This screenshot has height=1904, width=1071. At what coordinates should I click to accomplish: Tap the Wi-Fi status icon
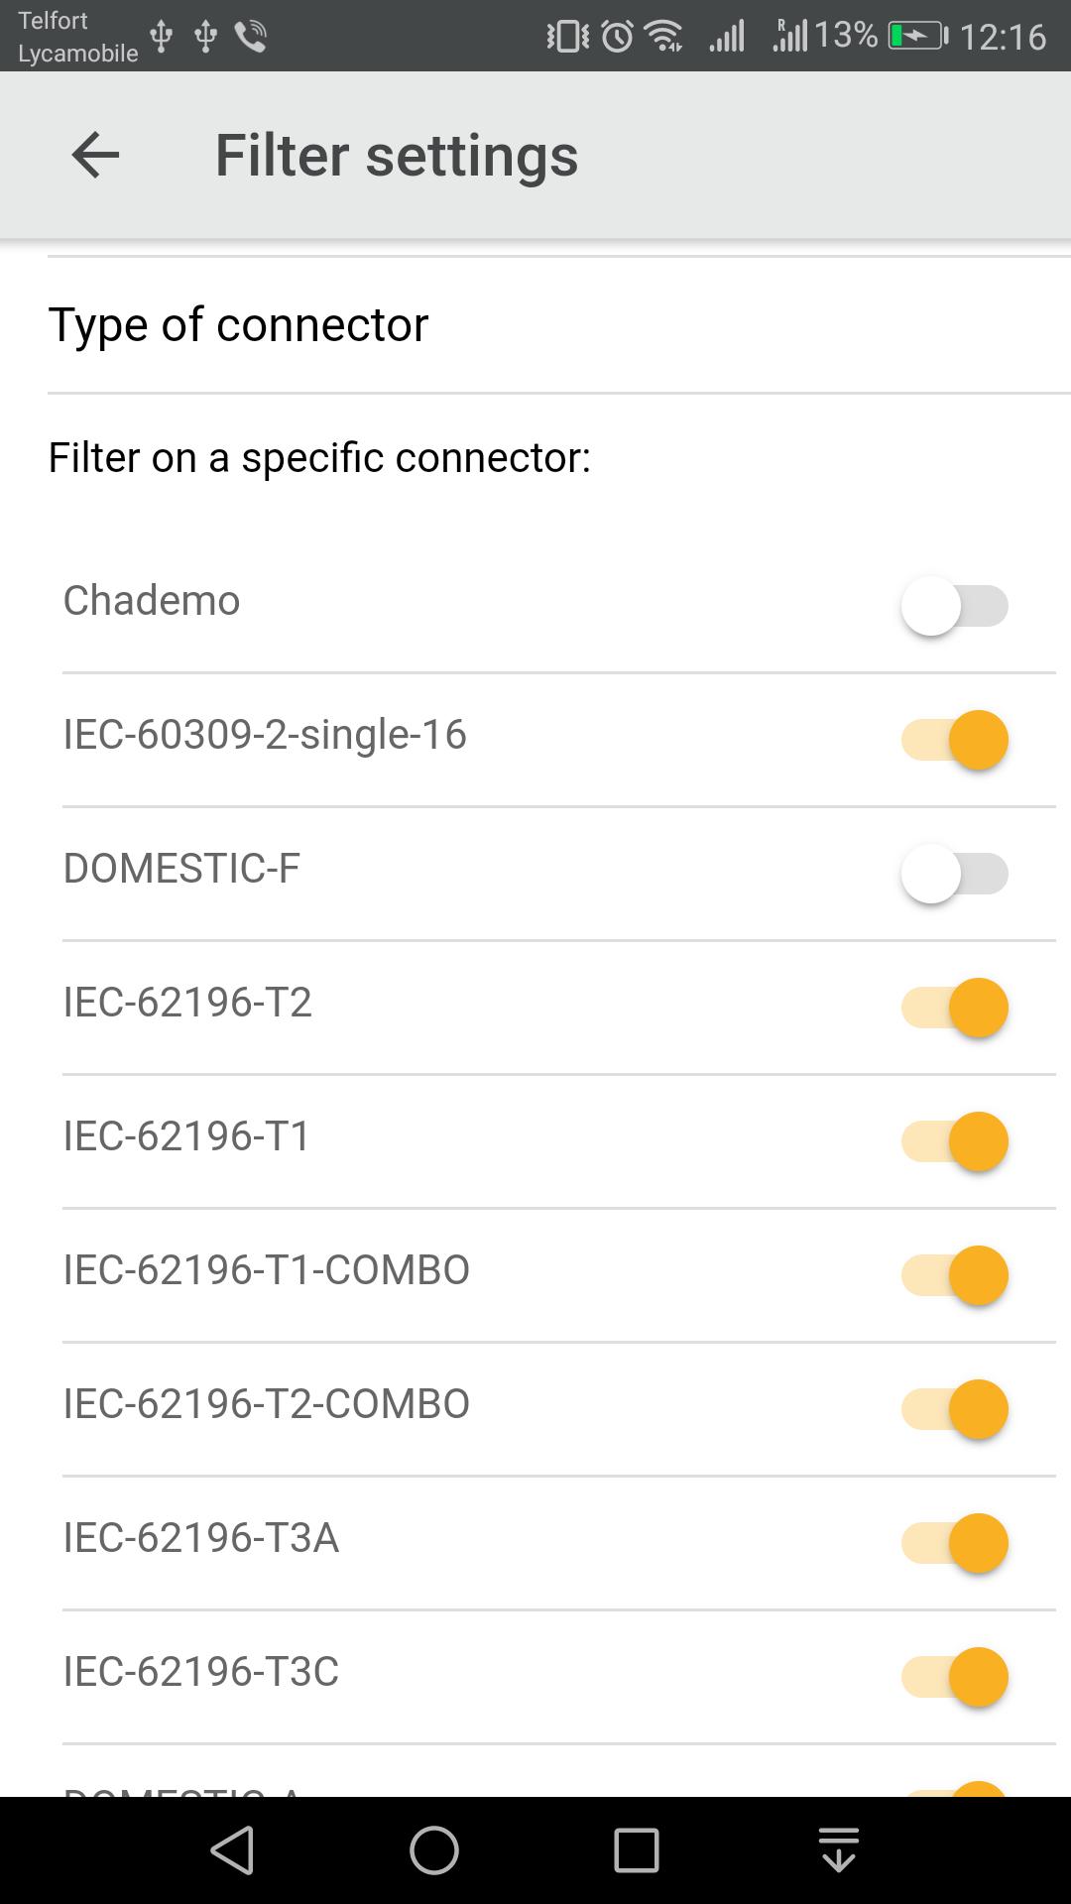(x=664, y=37)
